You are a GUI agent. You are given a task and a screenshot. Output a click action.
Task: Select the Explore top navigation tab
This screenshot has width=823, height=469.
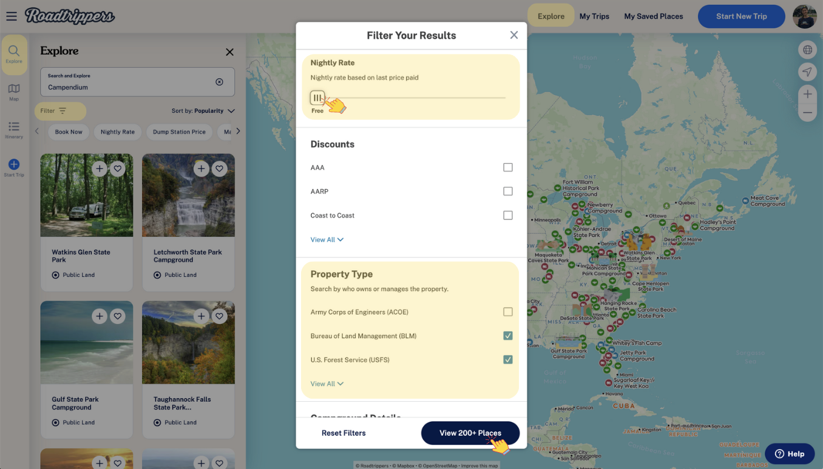click(551, 16)
